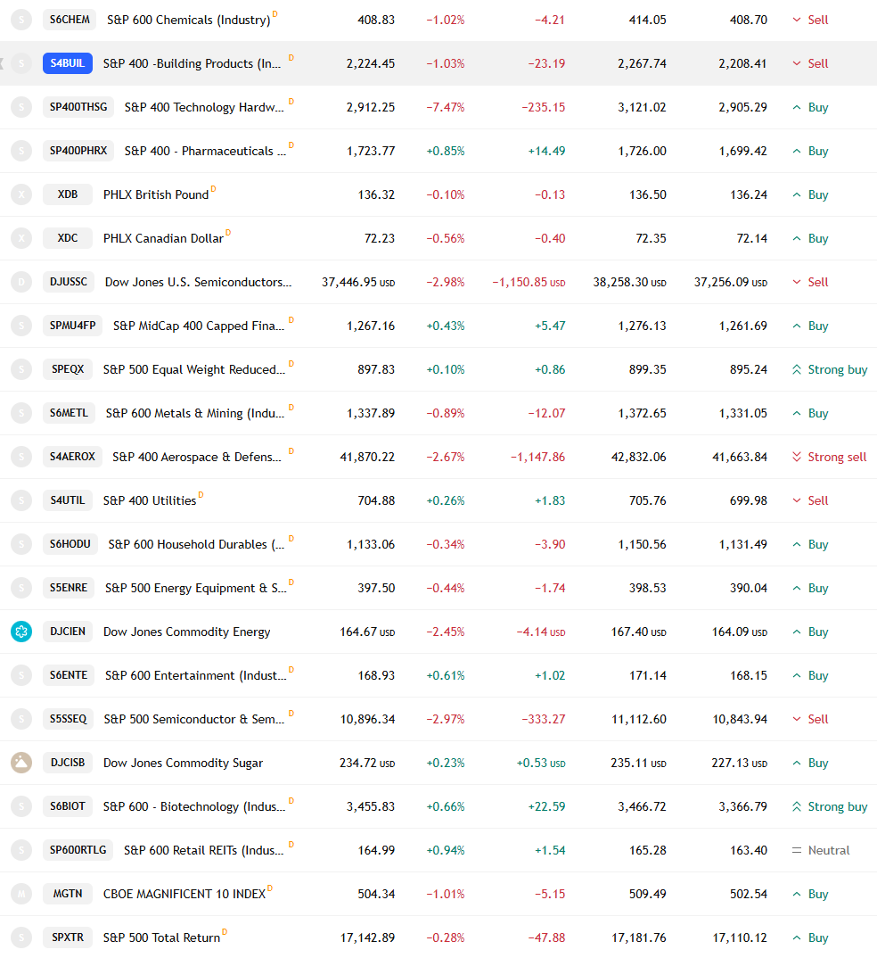Open Dow Jones U.S. Semiconductors link
877x958 pixels.
click(199, 282)
